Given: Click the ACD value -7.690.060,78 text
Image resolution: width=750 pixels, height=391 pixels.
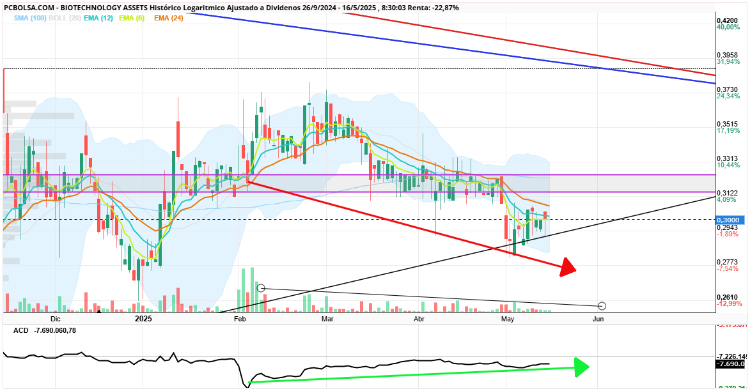Looking at the screenshot, I should point(56,330).
